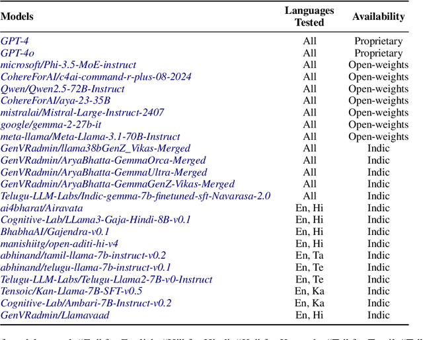Select 'En, Te' in the abhinand/telugu-llama row
Image resolution: width=423 pixels, height=340 pixels.
(309, 267)
